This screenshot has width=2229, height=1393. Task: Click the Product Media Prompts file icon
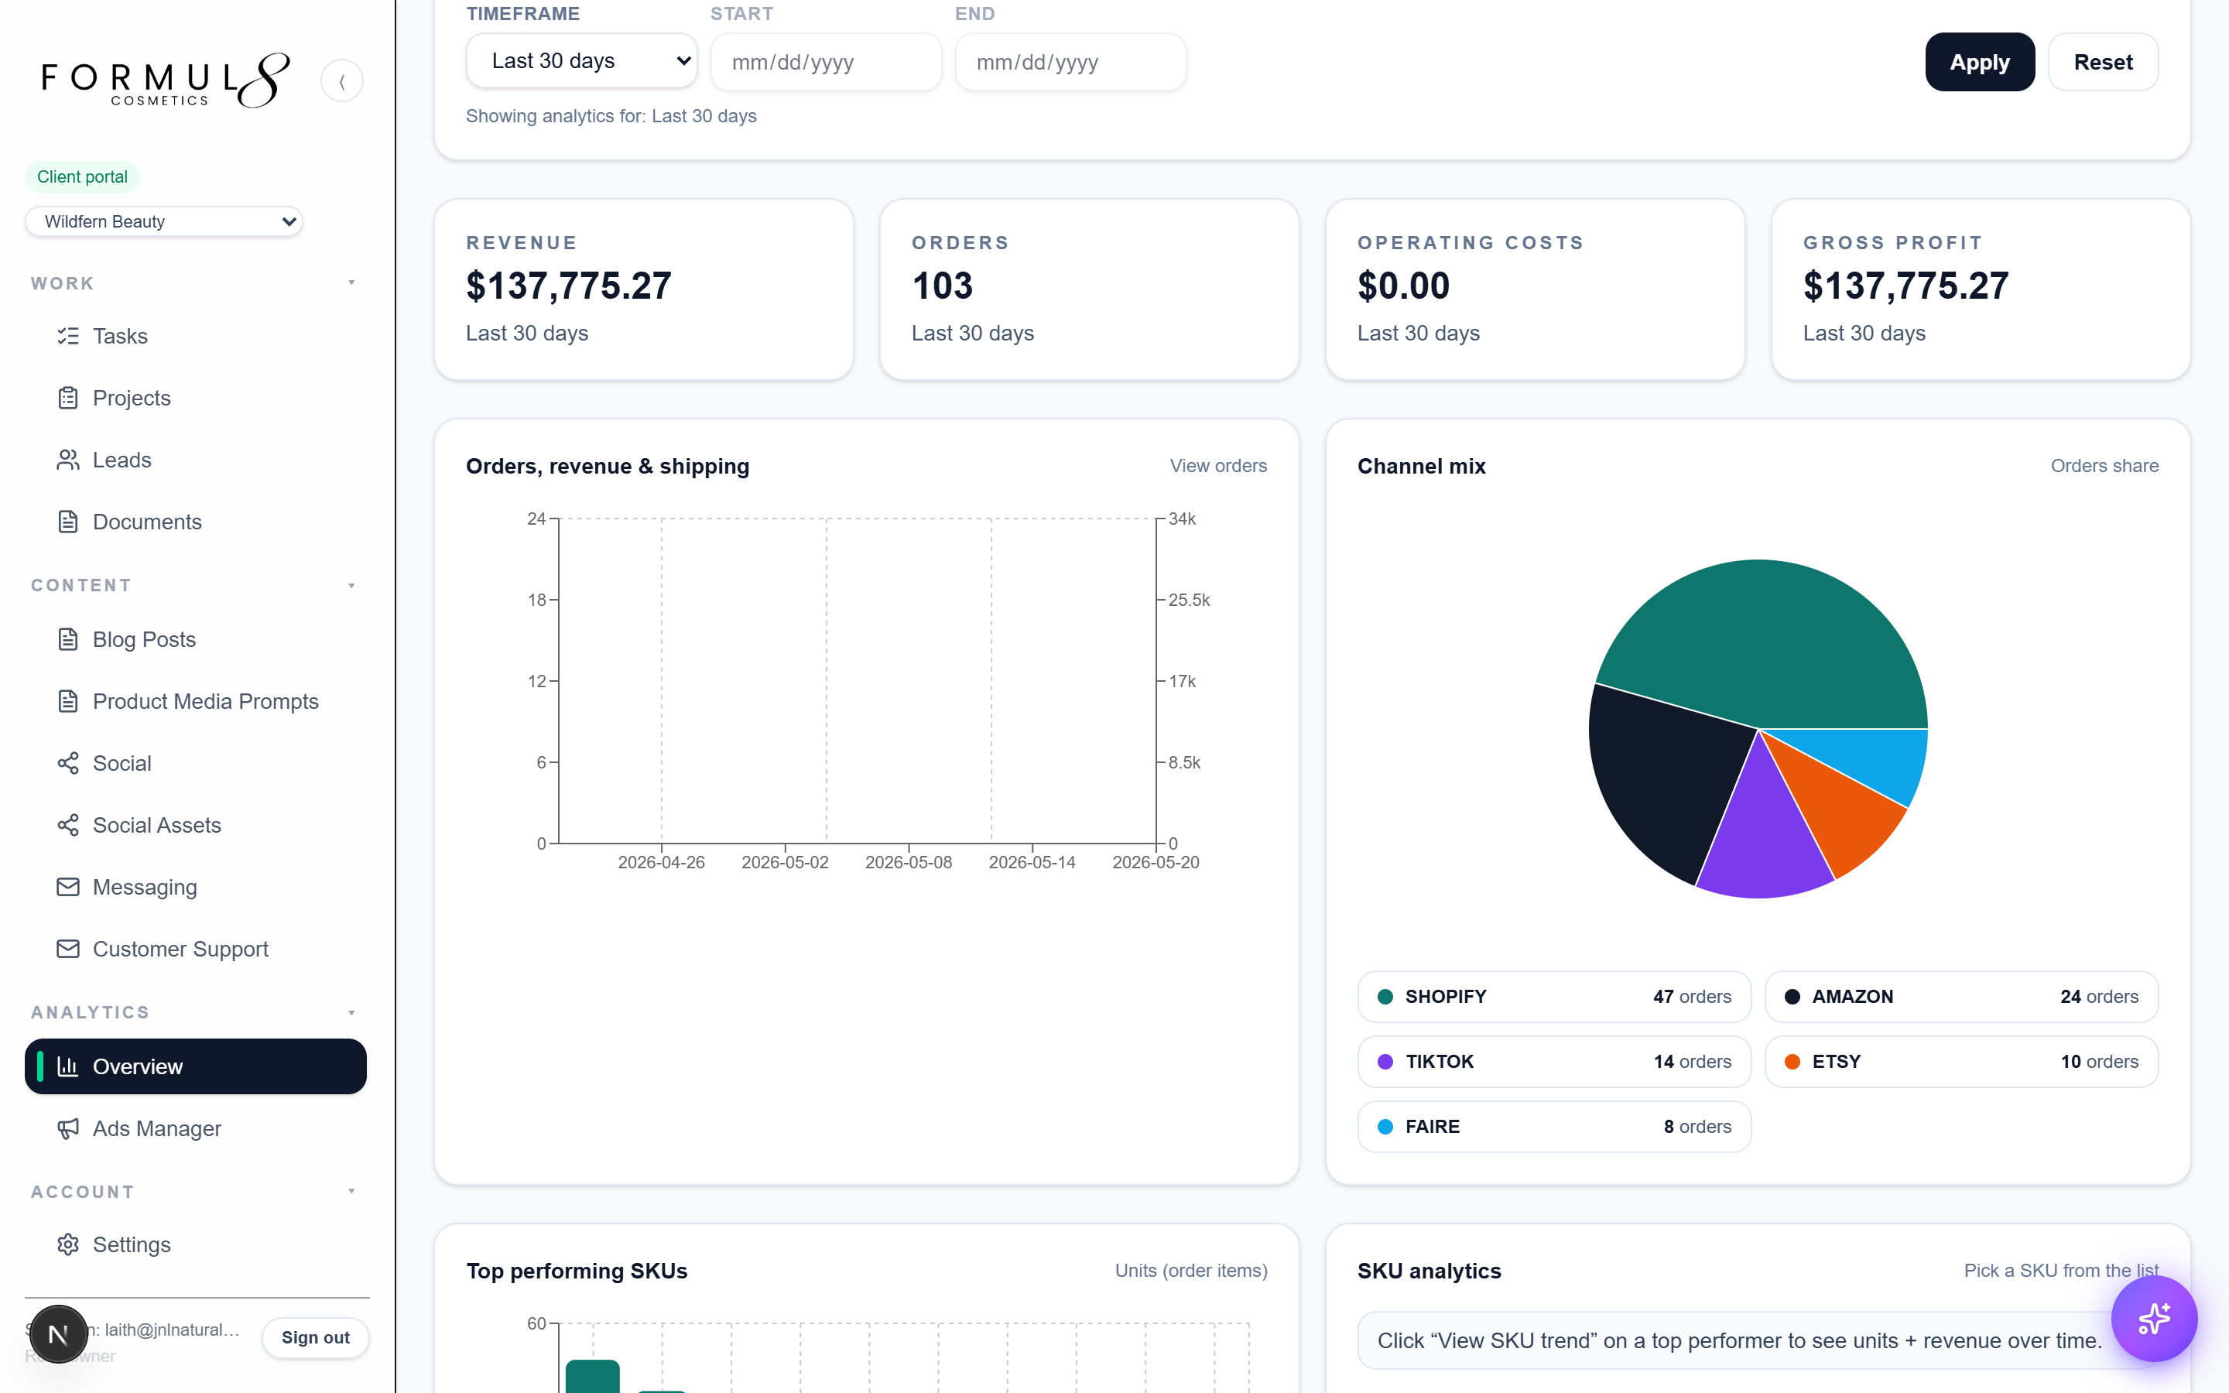tap(68, 701)
